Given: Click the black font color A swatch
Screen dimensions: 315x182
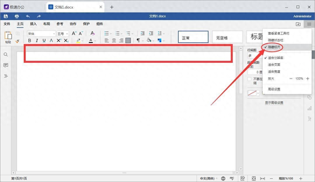Looking at the screenshot, I should click(x=91, y=41).
